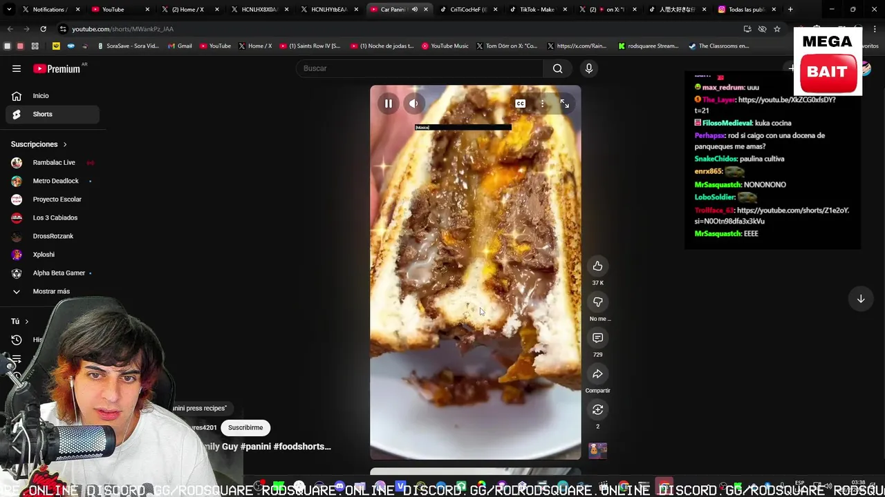Open the Proyecto Escolar channel
This screenshot has height=497, width=885.
[x=52, y=199]
